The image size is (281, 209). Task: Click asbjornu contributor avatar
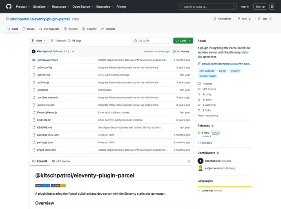pyautogui.click(x=201, y=168)
